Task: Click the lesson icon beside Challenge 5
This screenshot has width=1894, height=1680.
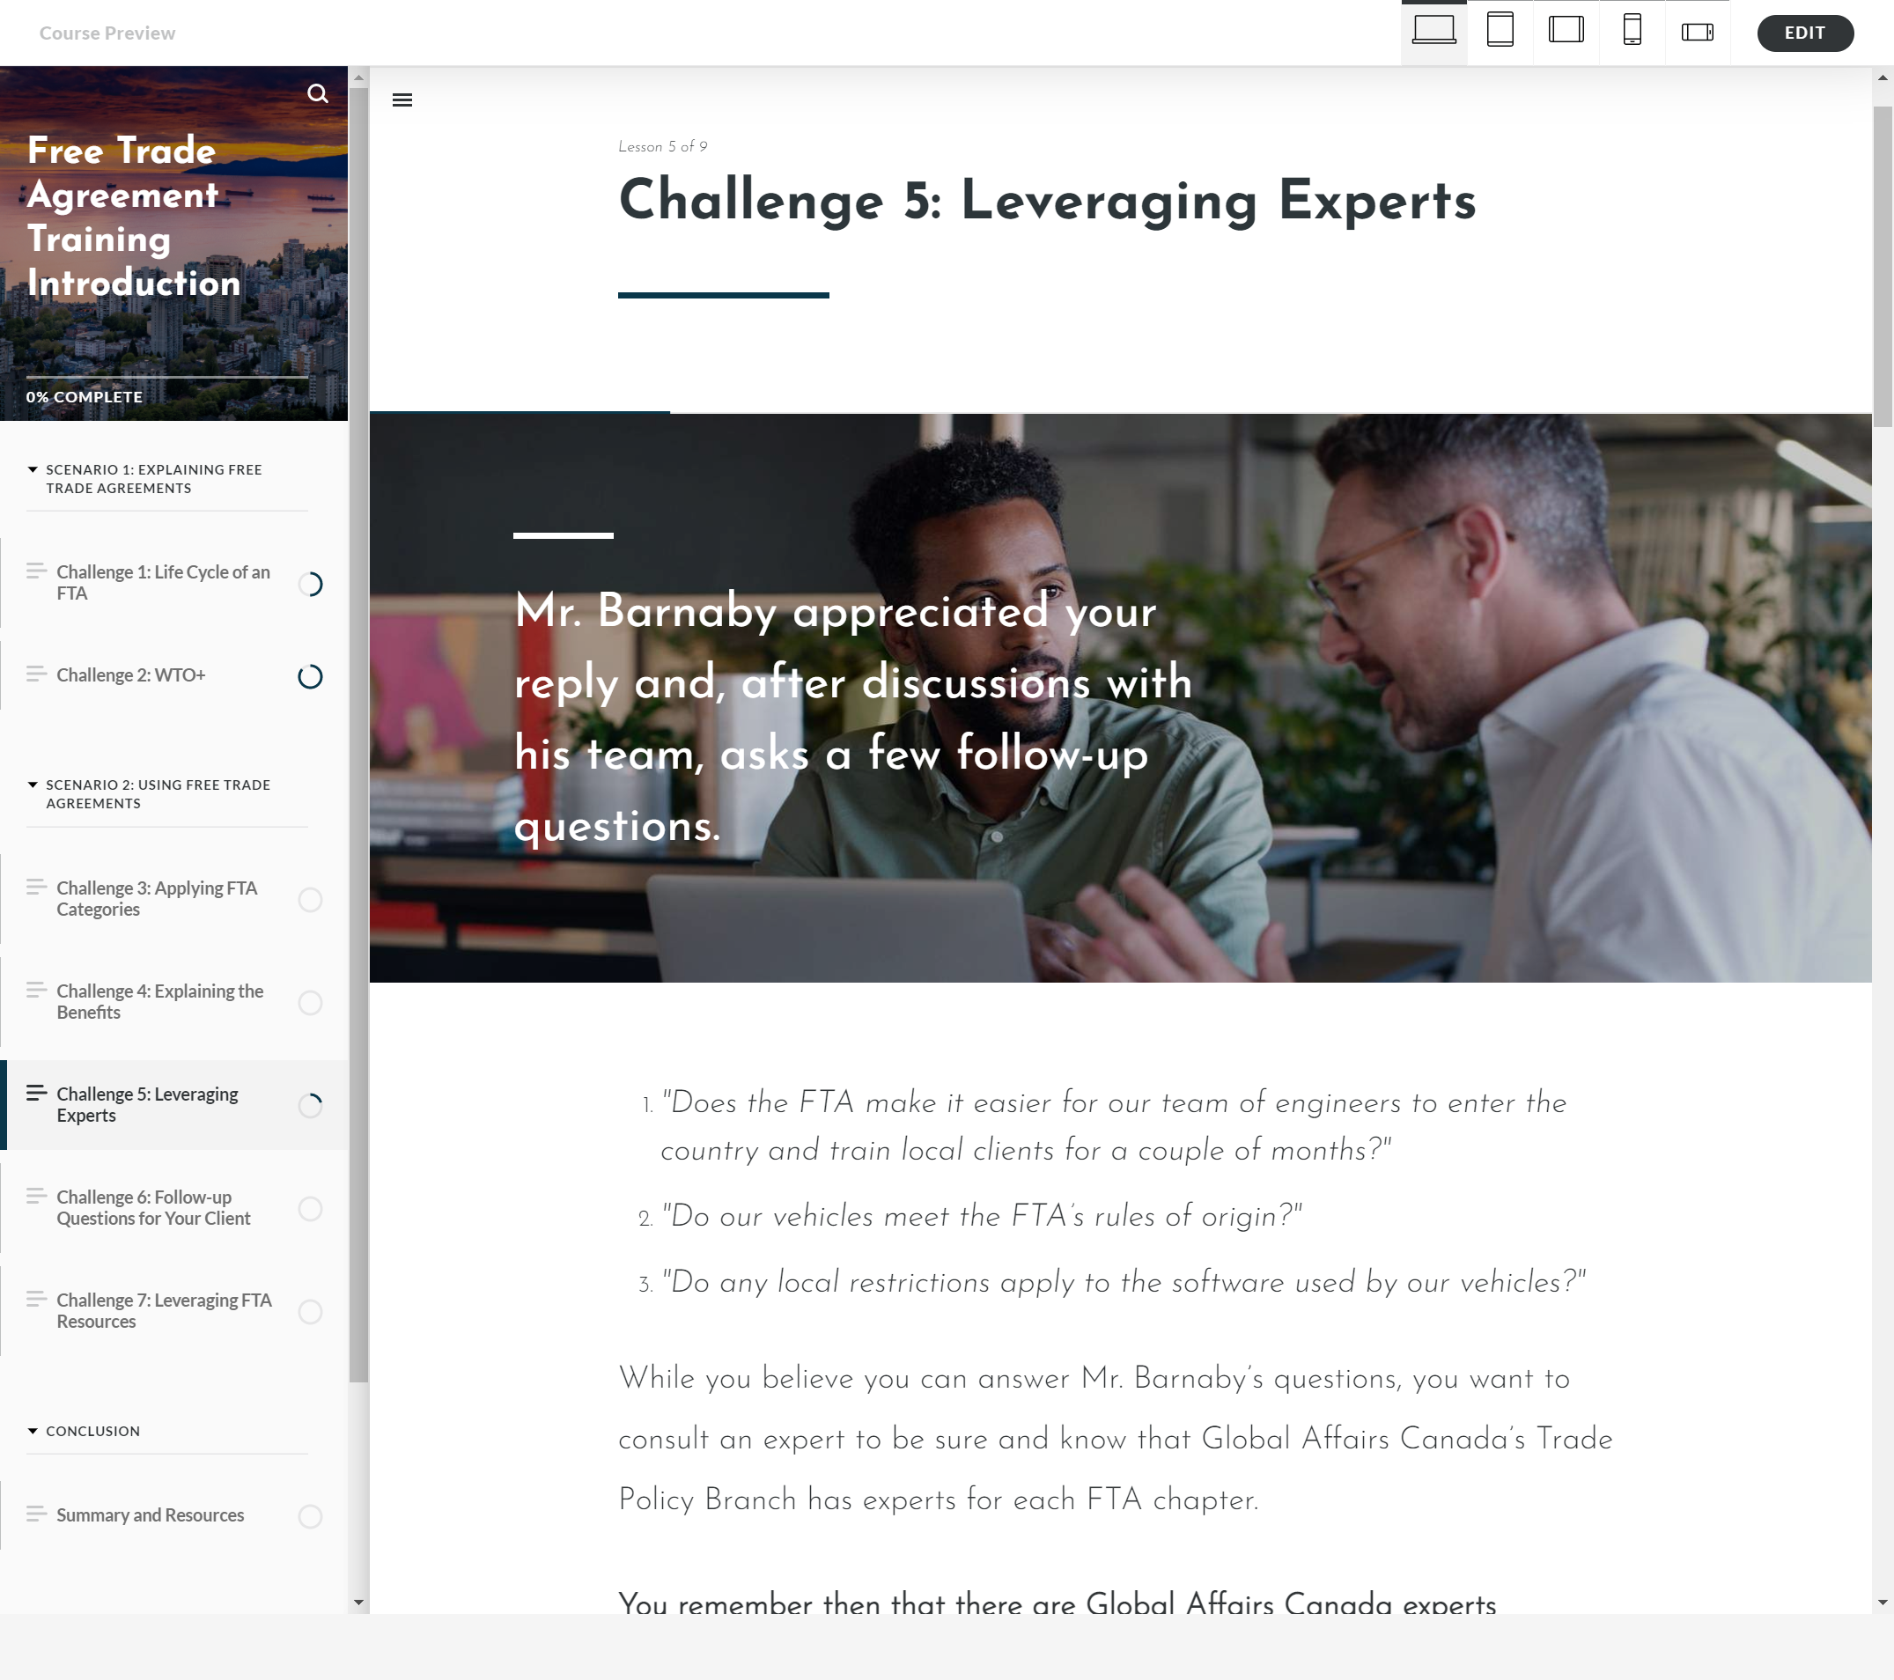Action: pyautogui.click(x=37, y=1093)
